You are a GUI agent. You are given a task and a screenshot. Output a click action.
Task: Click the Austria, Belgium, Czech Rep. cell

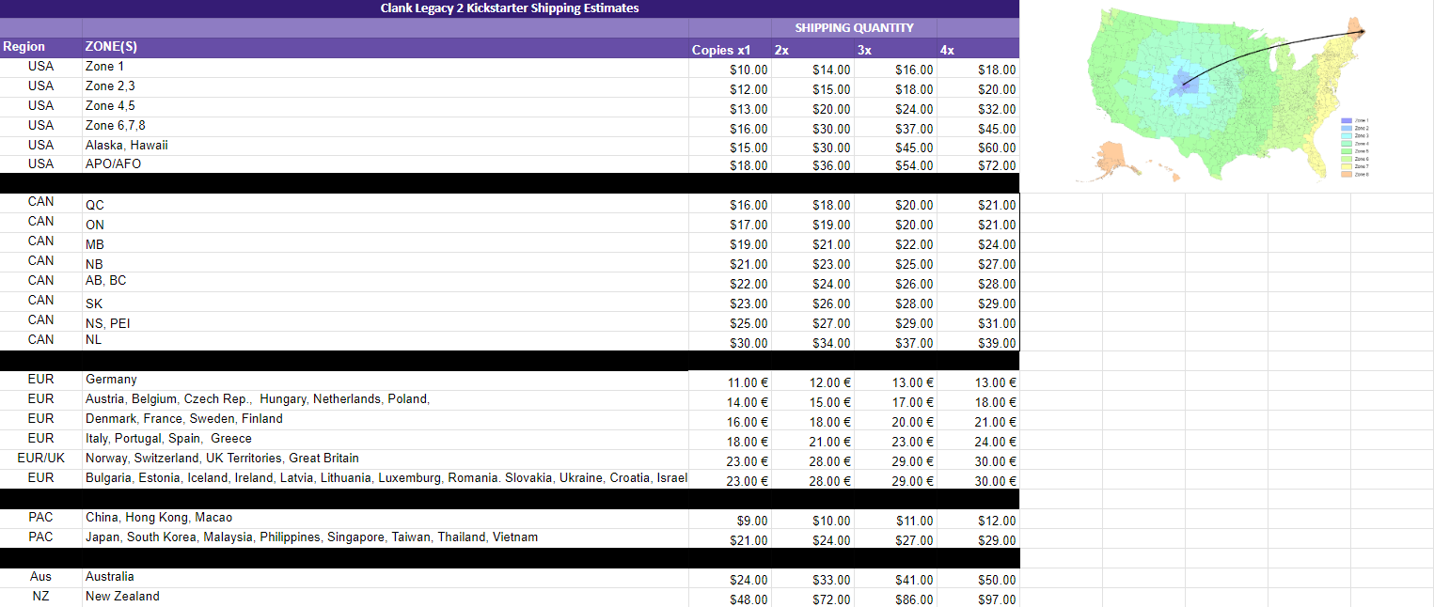(x=386, y=399)
